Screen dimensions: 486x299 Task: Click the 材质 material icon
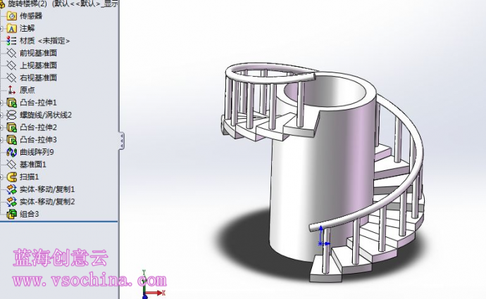point(12,41)
